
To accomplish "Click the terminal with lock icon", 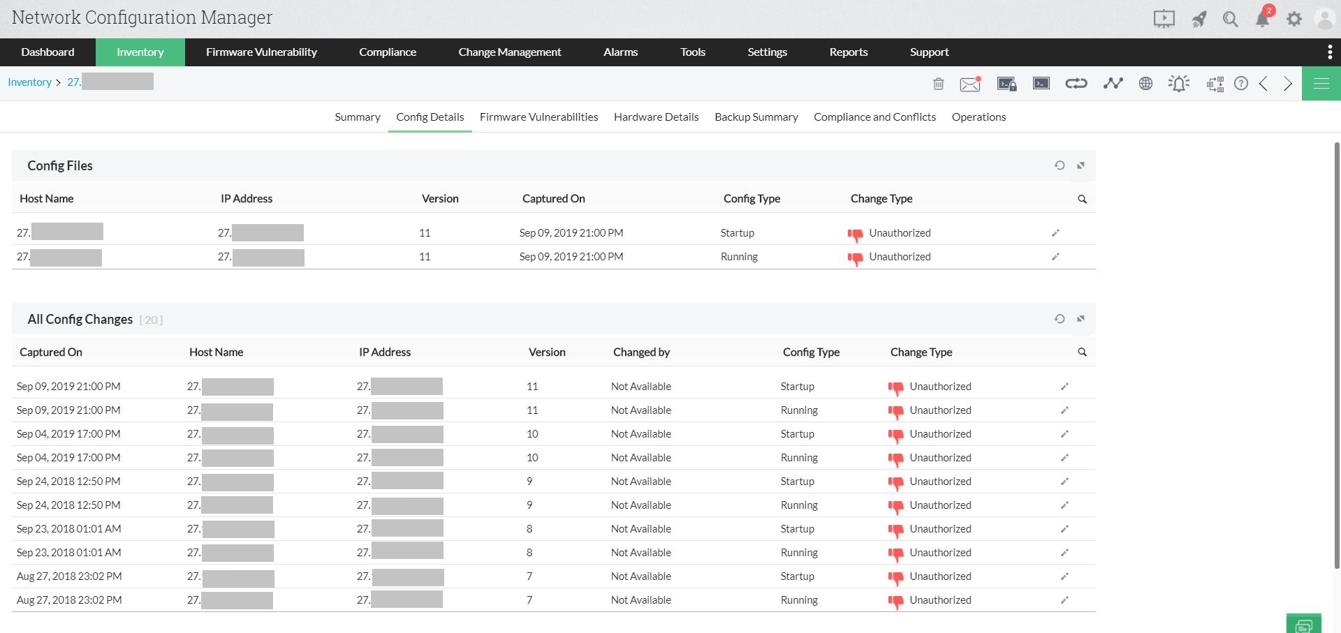I will click(1006, 84).
